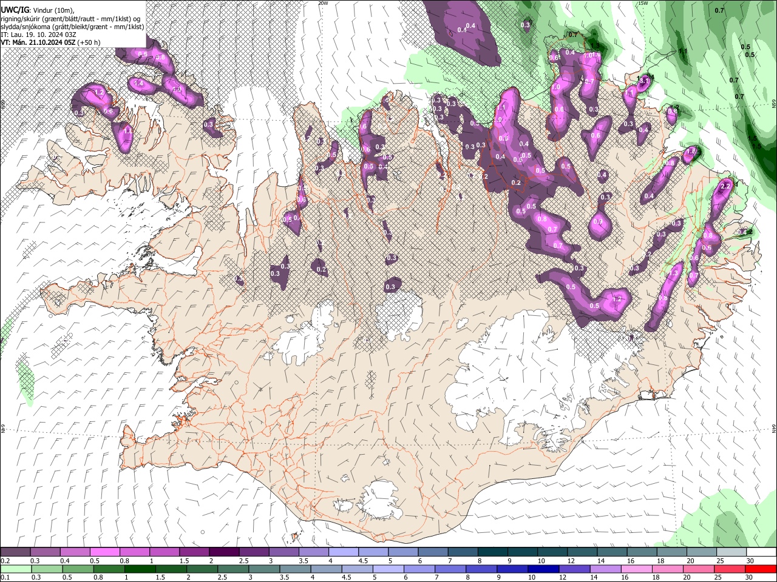Select the pale pink bottom-row swatch between 16 and 18

(636, 569)
